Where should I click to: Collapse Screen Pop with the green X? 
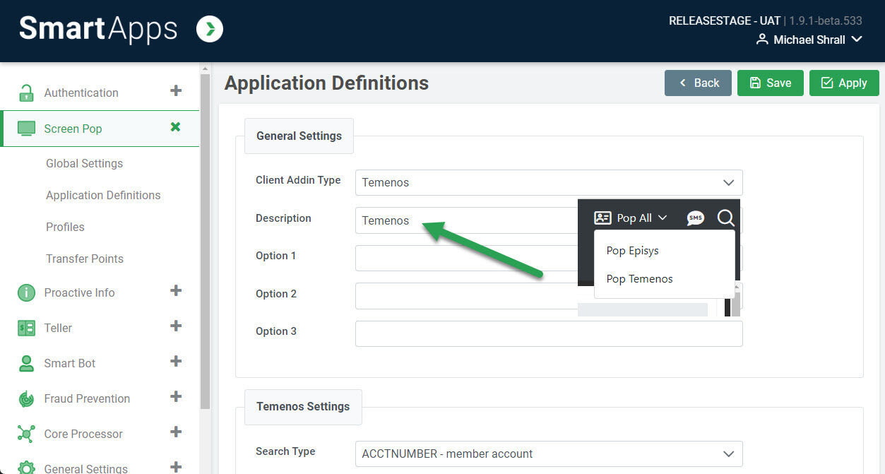(x=176, y=126)
